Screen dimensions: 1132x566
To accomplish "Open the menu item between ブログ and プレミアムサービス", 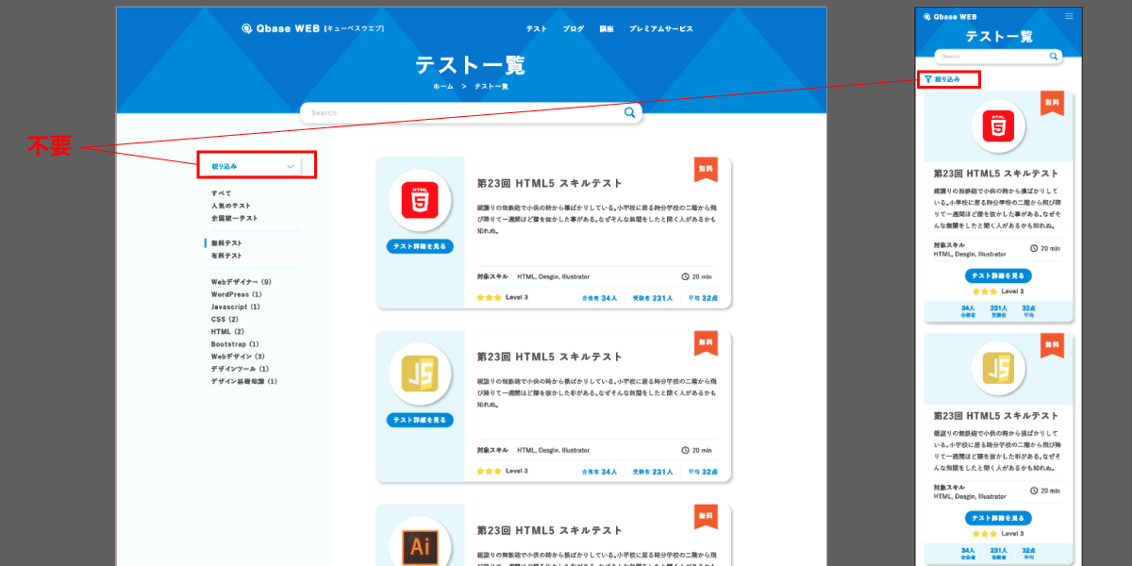I will coord(607,29).
